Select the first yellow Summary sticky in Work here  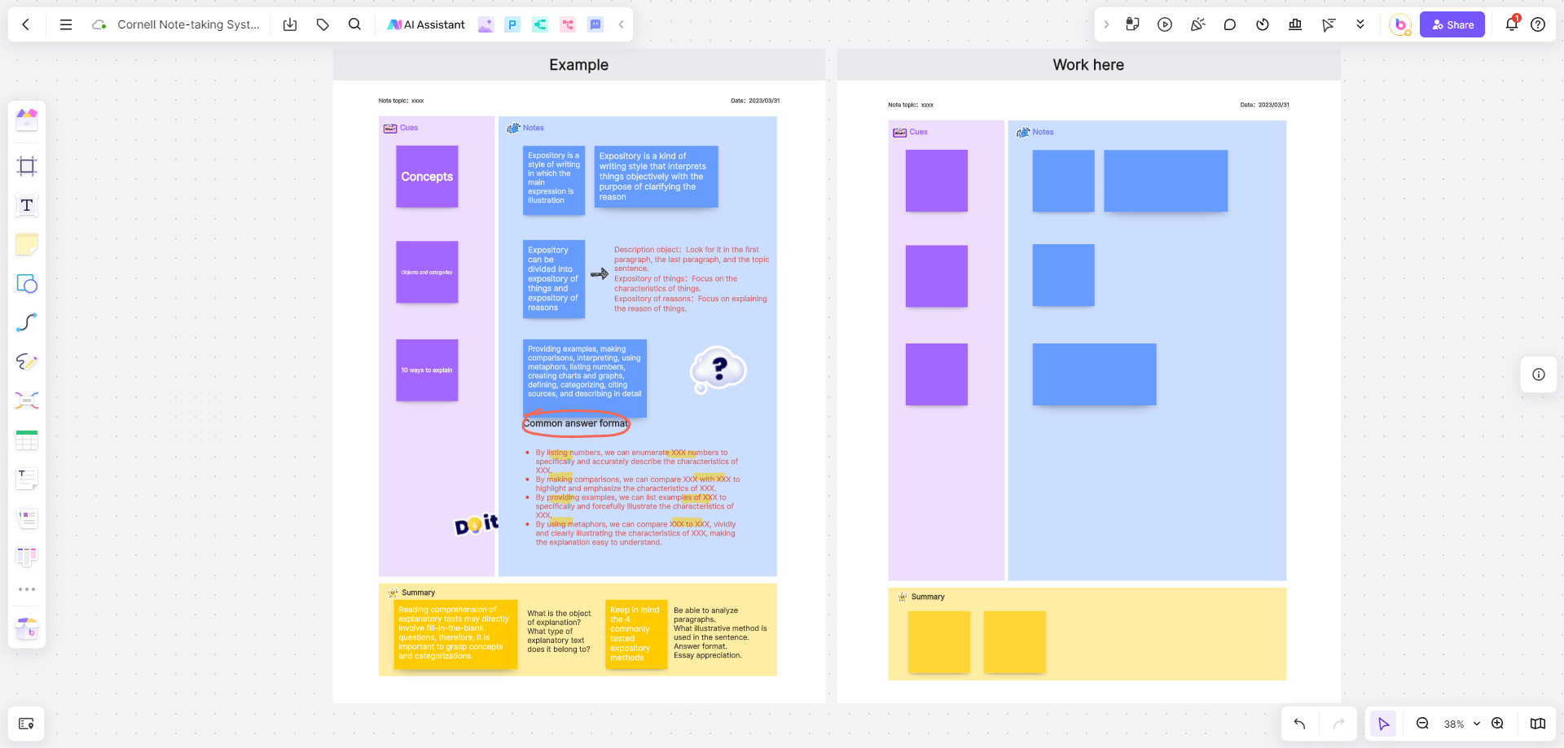[939, 642]
